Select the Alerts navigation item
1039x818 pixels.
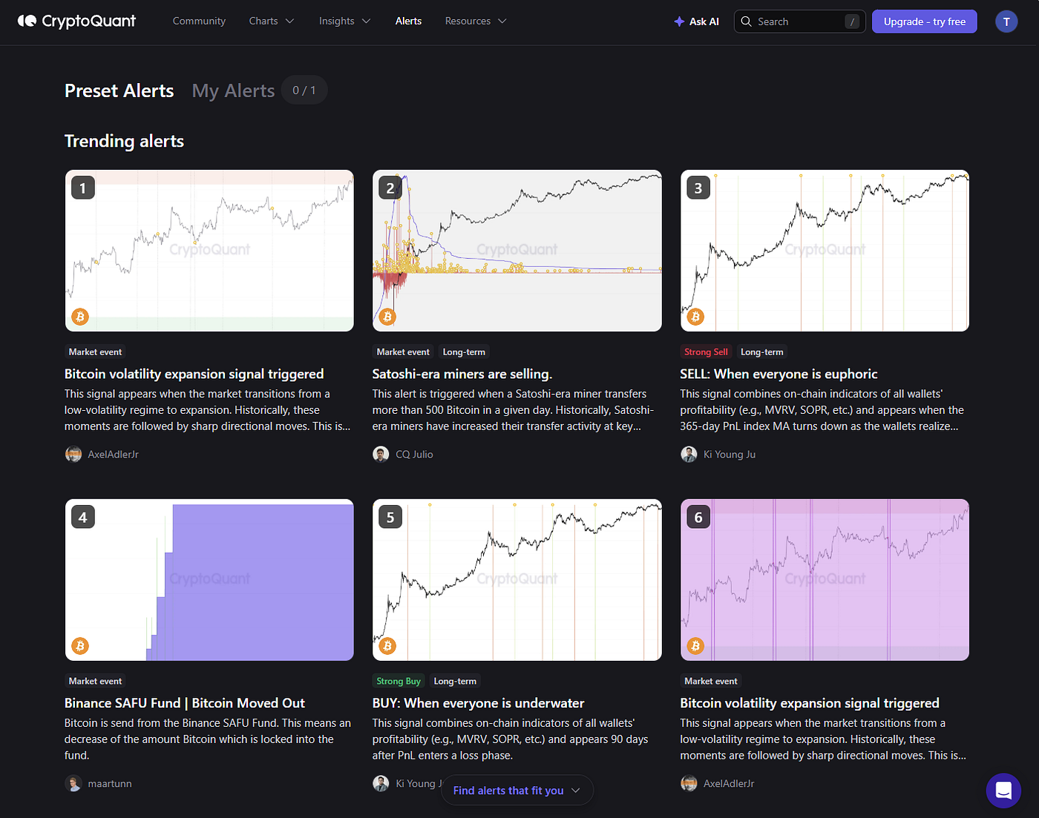pos(408,21)
